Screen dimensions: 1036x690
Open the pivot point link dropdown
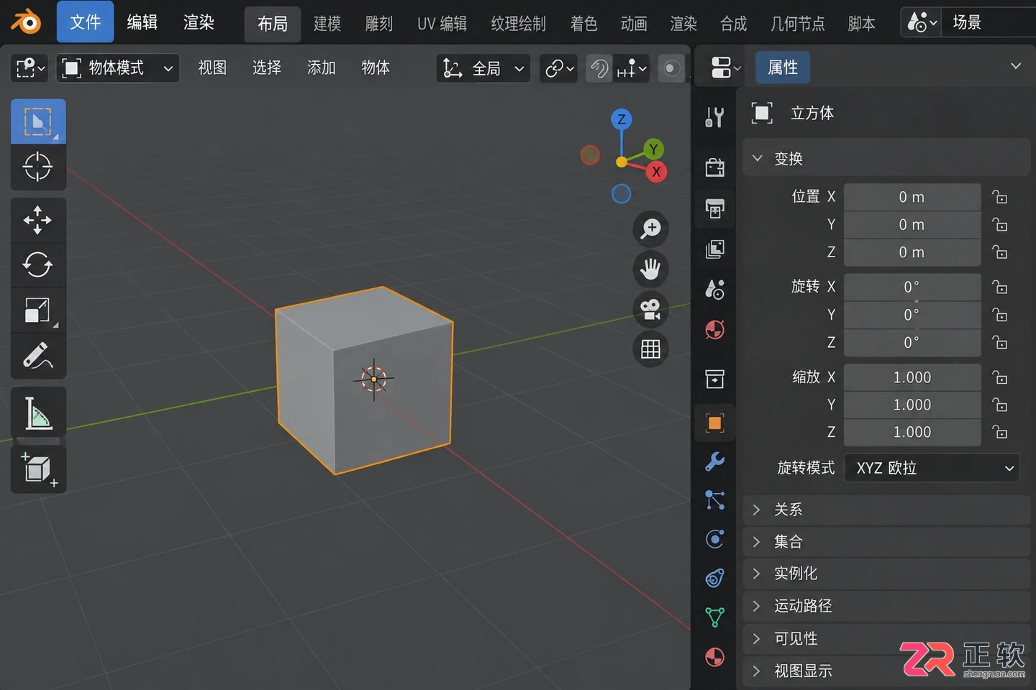click(559, 68)
